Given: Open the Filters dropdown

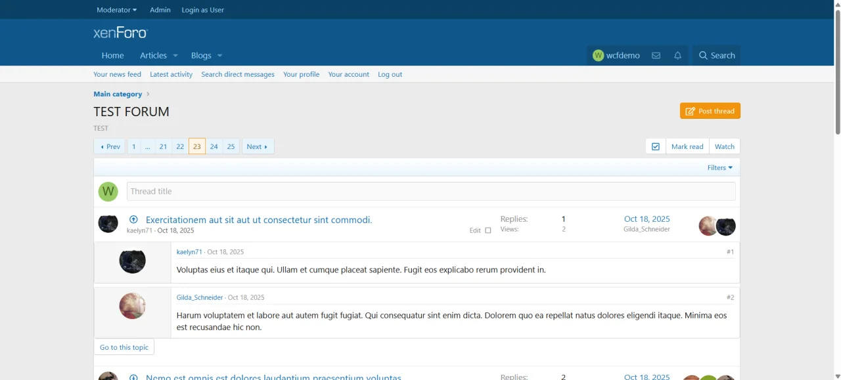Looking at the screenshot, I should pos(720,168).
